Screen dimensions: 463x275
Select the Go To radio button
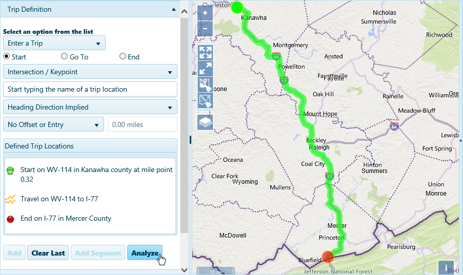pyautogui.click(x=65, y=57)
